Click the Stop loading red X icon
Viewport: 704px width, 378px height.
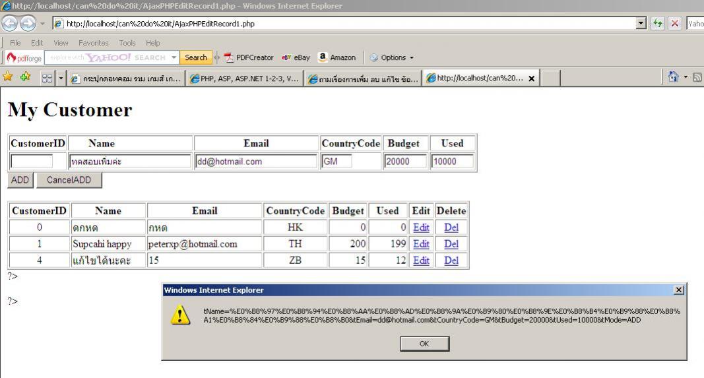675,23
